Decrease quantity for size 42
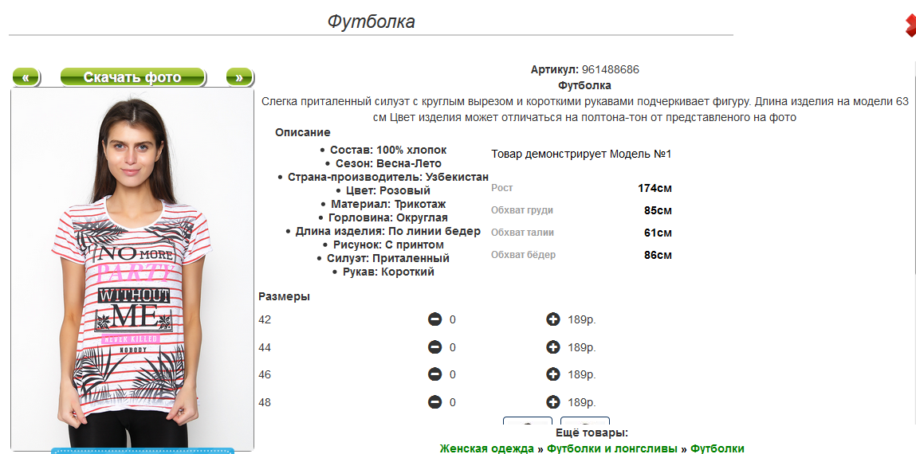916x454 pixels. tap(434, 319)
